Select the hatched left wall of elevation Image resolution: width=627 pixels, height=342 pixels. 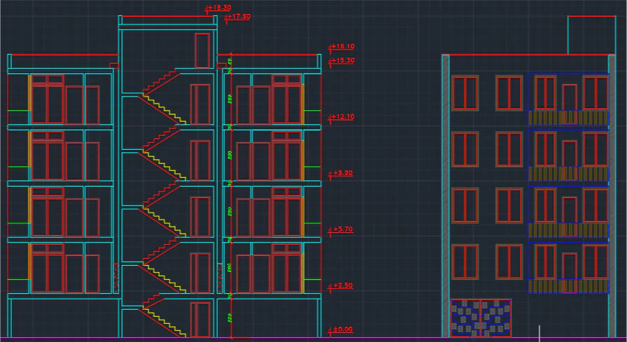point(446,196)
